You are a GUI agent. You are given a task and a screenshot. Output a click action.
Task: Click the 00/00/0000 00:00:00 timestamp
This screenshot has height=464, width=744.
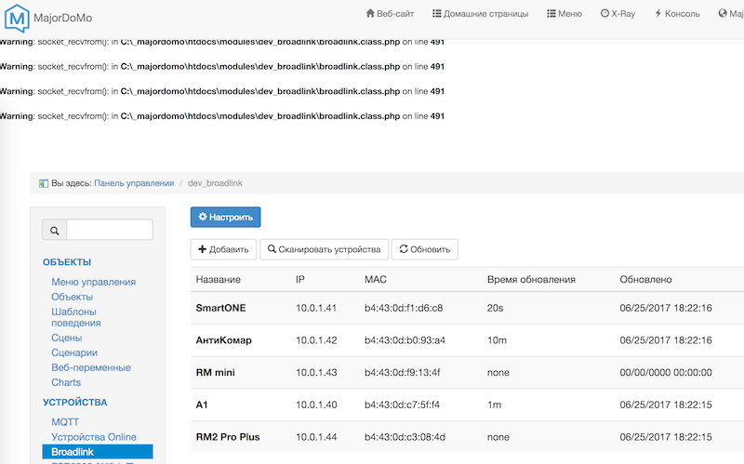[666, 373]
